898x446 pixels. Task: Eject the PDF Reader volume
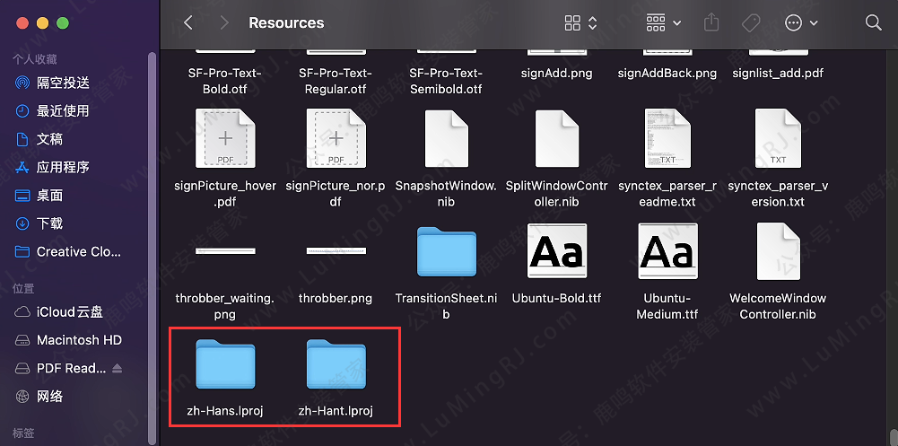[x=118, y=368]
